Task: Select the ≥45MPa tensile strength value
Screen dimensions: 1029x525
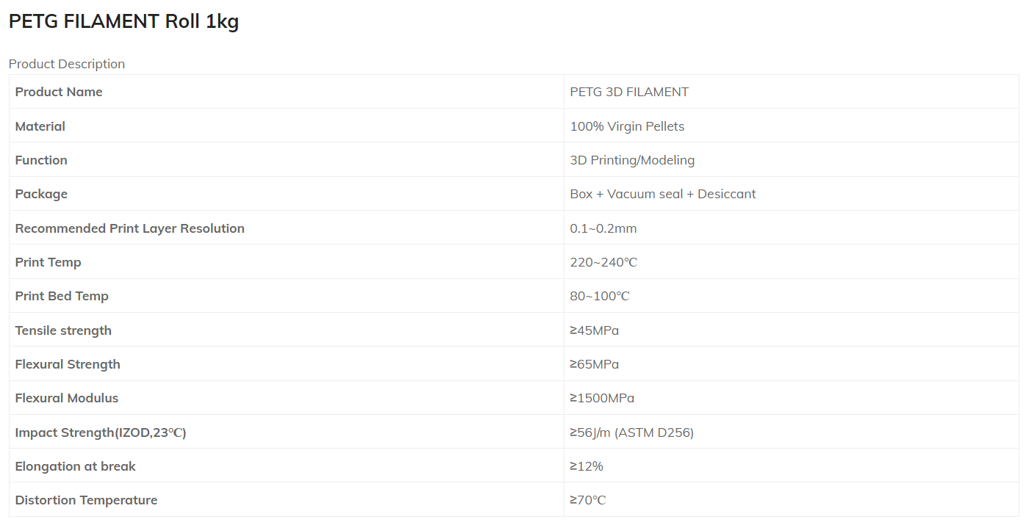Action: 595,330
